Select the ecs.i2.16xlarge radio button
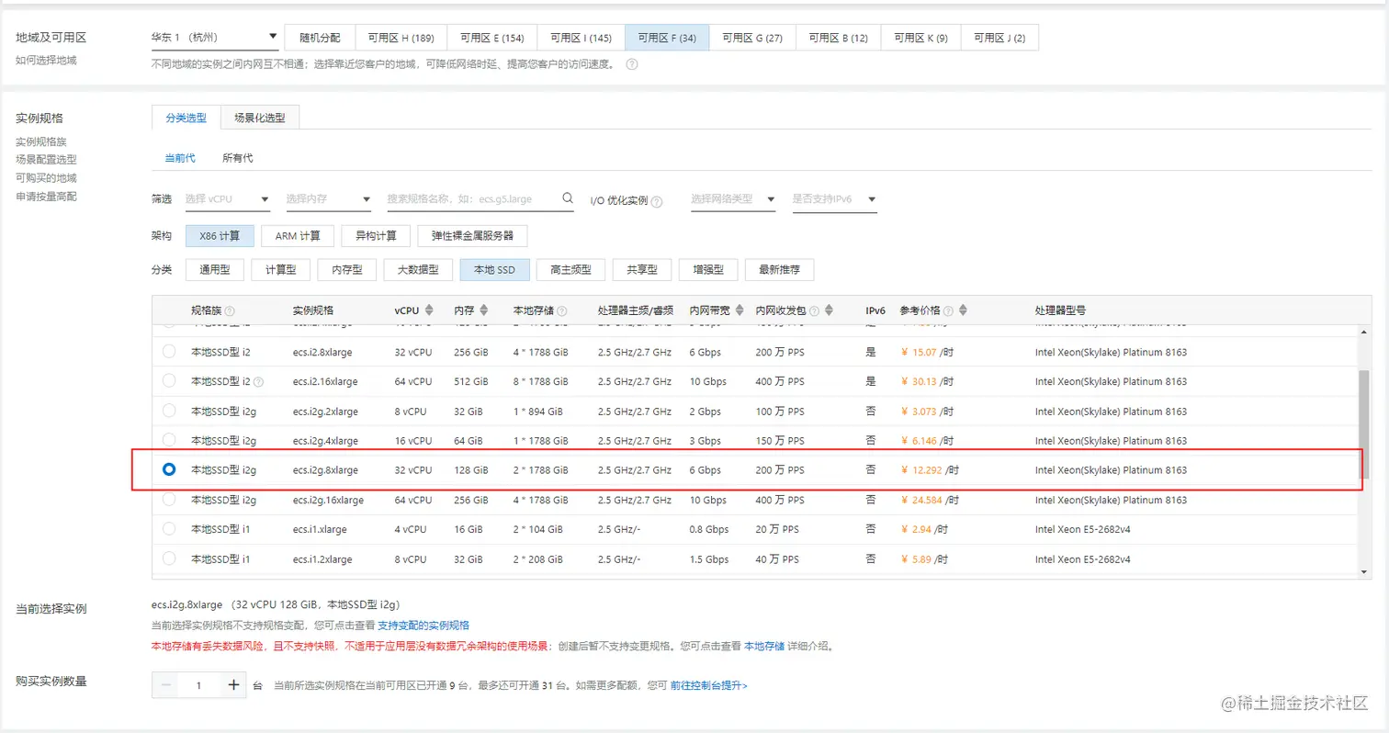 [x=169, y=380]
